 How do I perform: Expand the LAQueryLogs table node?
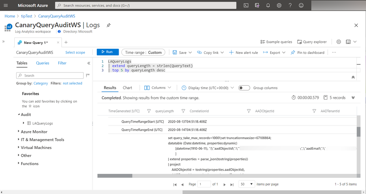click(23, 123)
